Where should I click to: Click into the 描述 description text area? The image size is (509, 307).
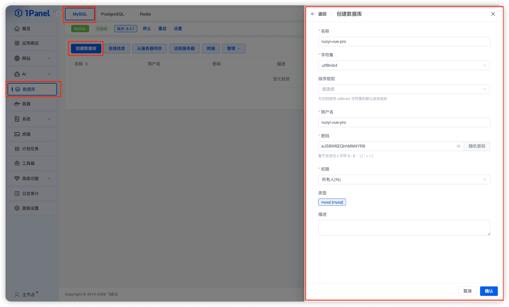click(404, 228)
